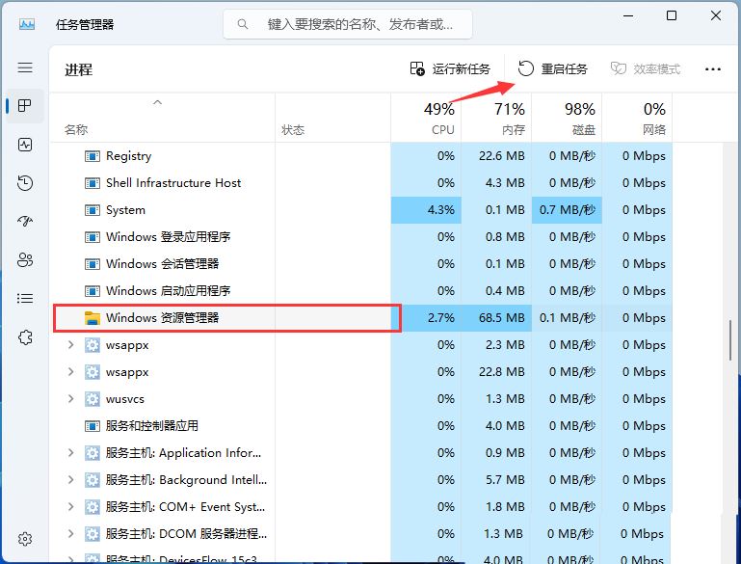Open the more options ellipsis menu
This screenshot has height=564, width=741.
(713, 68)
